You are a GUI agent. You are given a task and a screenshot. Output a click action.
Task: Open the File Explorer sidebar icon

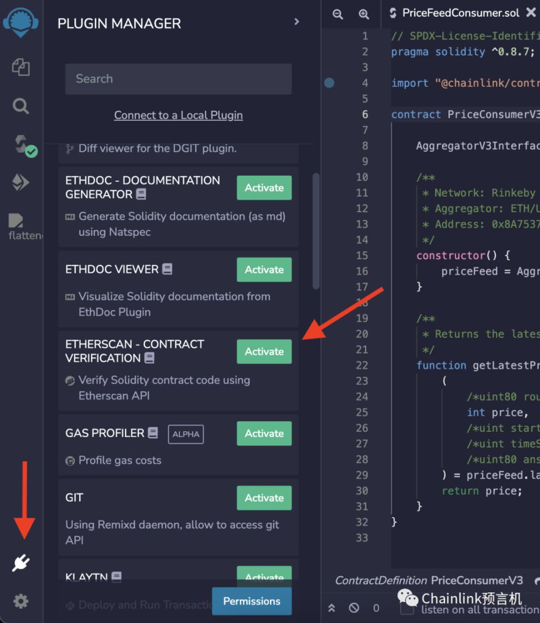(x=21, y=68)
